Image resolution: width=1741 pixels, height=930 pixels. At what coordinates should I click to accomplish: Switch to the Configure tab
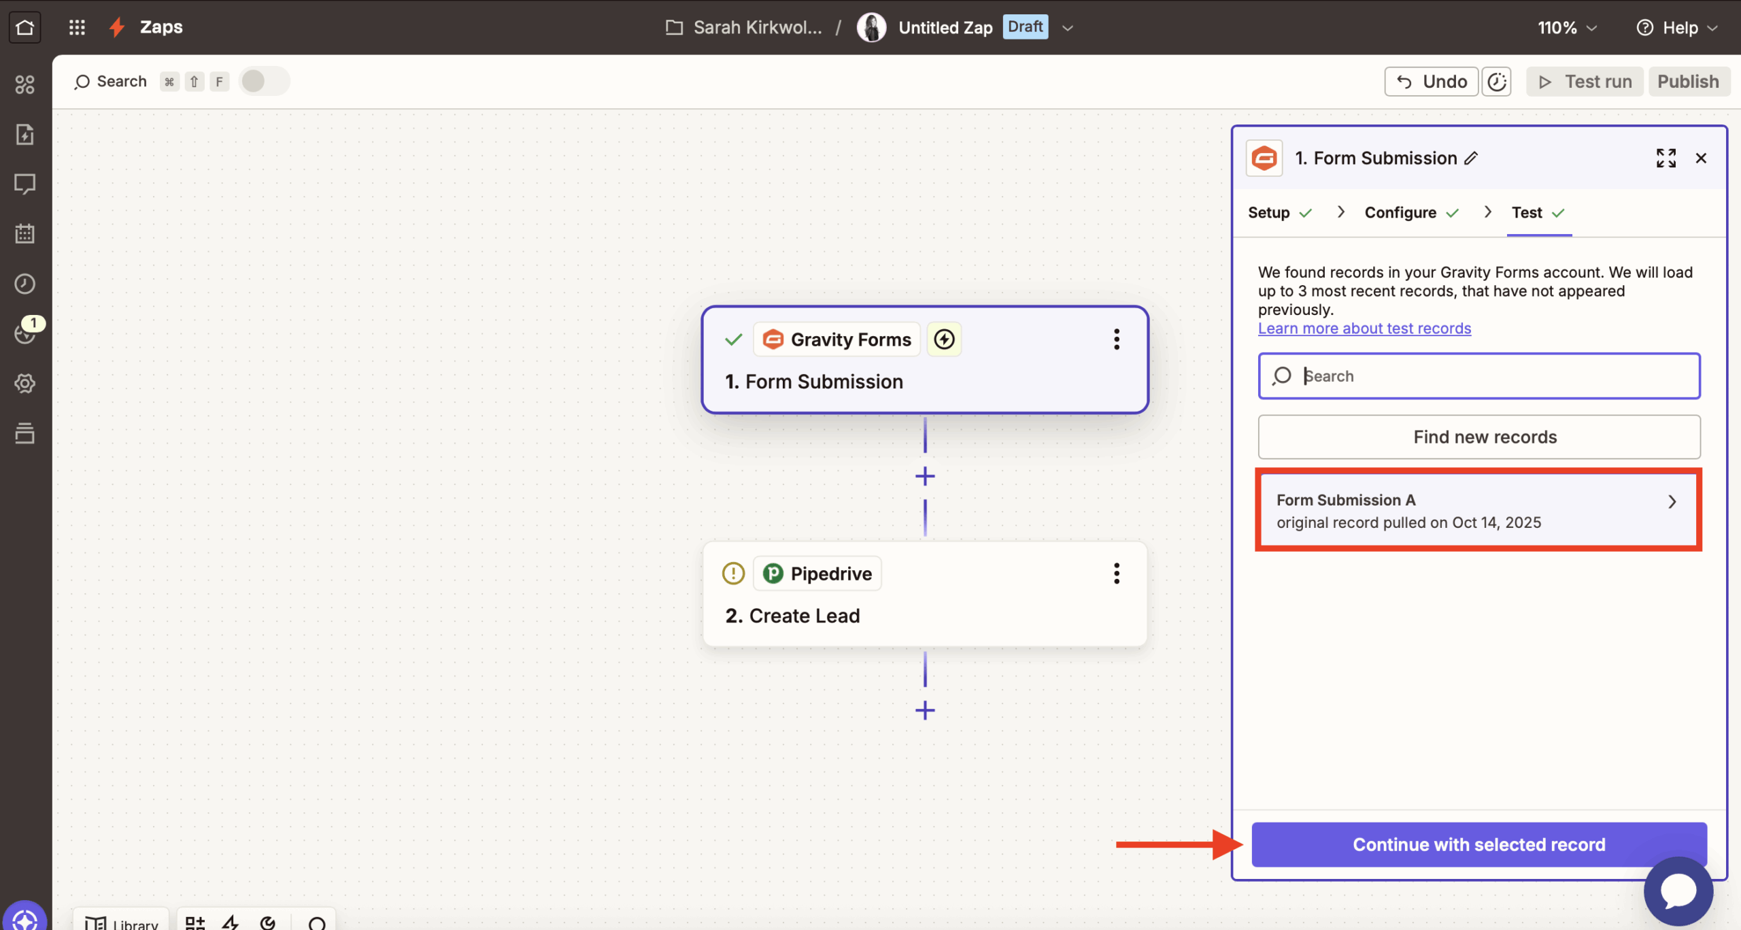pos(1400,213)
